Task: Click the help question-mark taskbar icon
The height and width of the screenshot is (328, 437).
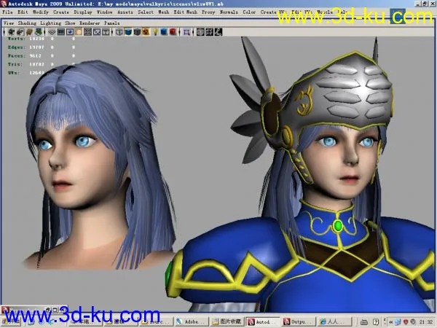Action: [x=376, y=322]
